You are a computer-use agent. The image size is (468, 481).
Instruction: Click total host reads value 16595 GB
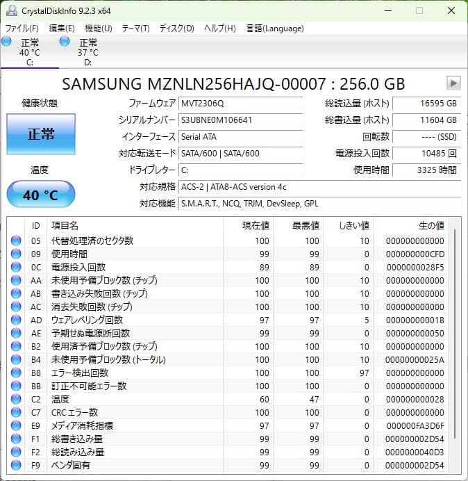click(426, 104)
